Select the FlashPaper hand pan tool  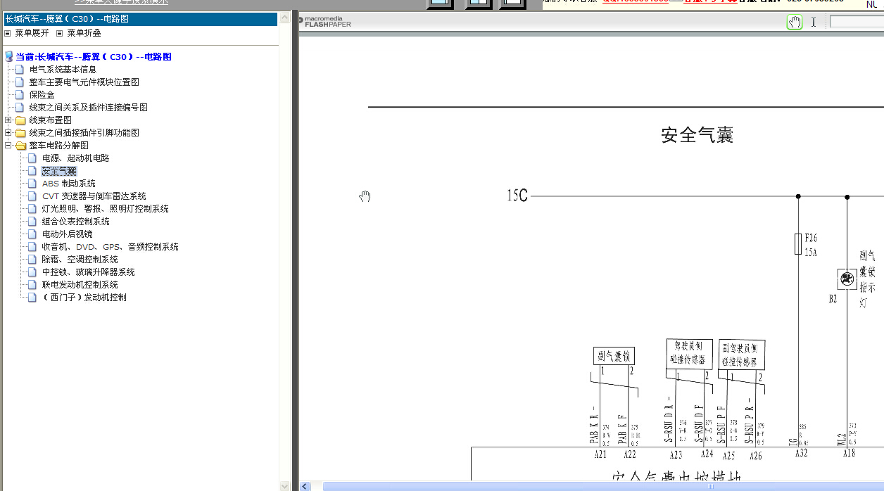[795, 22]
